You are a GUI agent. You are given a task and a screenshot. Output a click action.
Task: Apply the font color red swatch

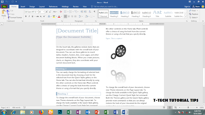pos(59,16)
